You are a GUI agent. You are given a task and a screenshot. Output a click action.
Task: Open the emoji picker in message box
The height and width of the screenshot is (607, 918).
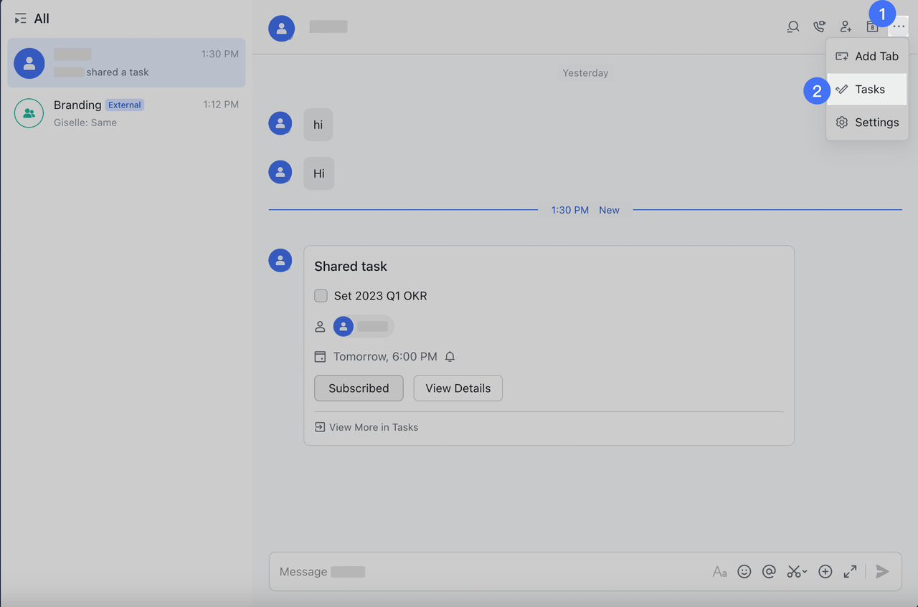point(744,571)
